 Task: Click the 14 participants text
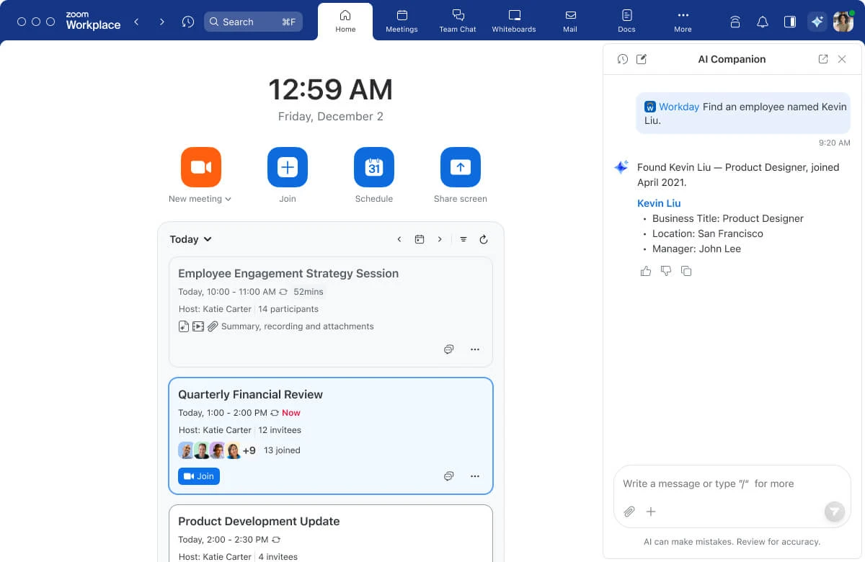pyautogui.click(x=288, y=309)
